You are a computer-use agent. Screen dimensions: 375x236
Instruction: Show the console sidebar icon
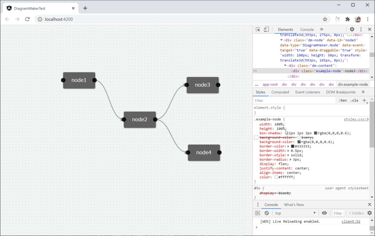258,213
